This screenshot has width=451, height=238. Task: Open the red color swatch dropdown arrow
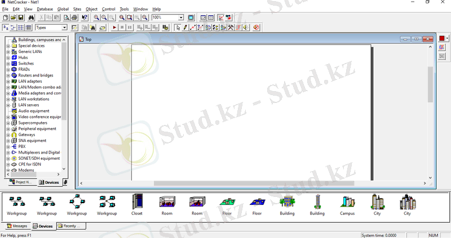pyautogui.click(x=447, y=38)
